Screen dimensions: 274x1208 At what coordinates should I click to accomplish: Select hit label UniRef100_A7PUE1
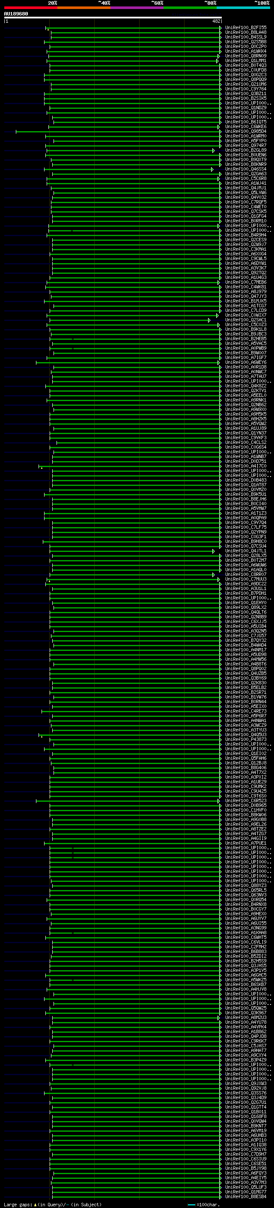[245, 843]
